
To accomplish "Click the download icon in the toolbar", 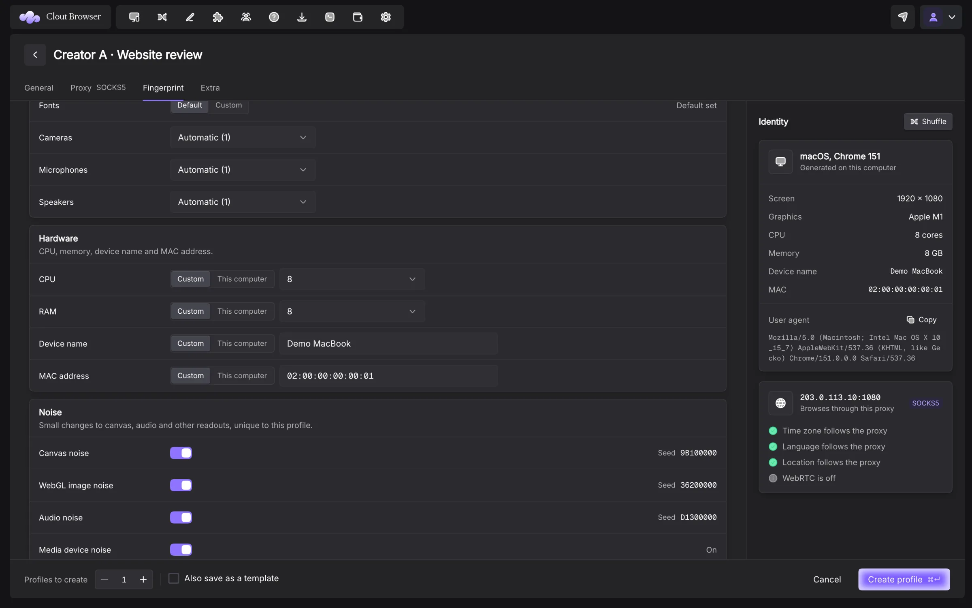I will (302, 17).
